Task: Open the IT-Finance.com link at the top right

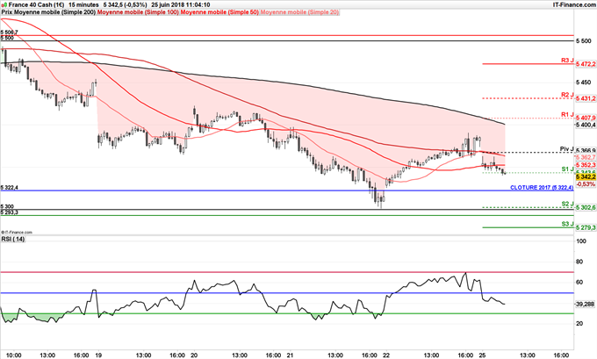Action: pos(574,5)
